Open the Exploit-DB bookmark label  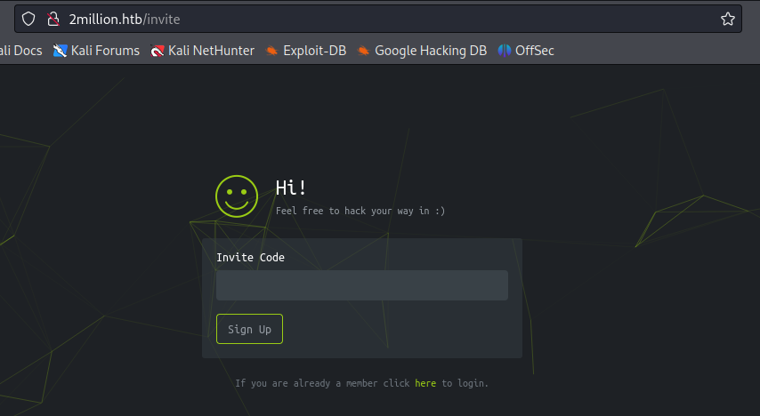tap(314, 51)
